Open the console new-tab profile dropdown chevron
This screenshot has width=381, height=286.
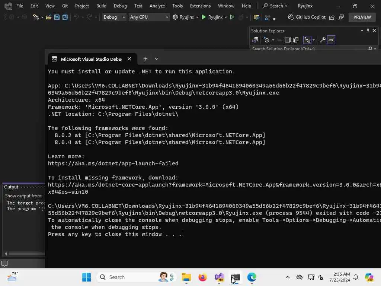pos(156,59)
